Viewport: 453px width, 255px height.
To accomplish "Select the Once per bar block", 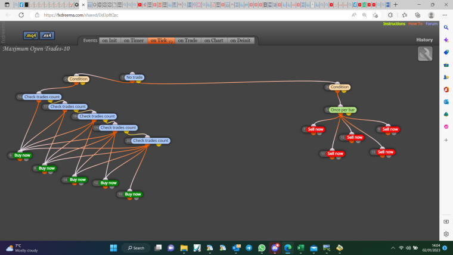I will 343,110.
